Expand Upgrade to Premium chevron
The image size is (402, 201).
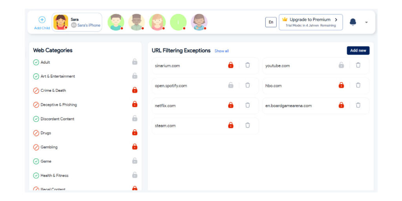[336, 20]
